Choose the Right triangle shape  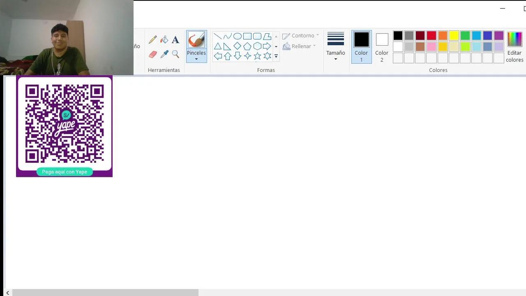coord(228,46)
